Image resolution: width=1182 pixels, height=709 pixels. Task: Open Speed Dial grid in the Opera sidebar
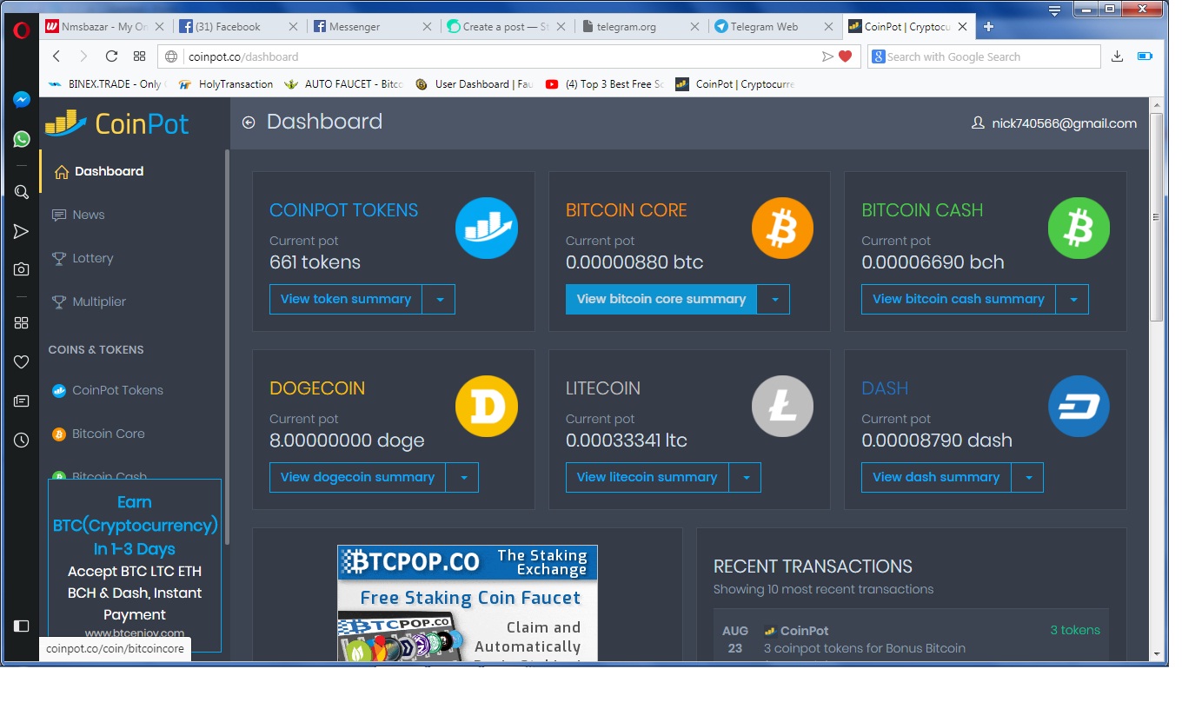(22, 322)
